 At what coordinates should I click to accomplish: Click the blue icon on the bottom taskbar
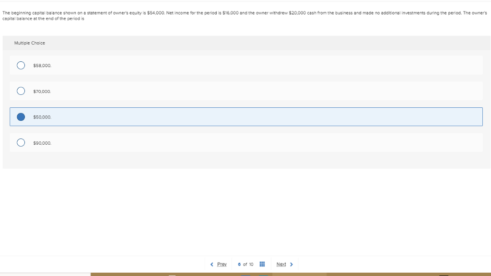pos(245,274)
